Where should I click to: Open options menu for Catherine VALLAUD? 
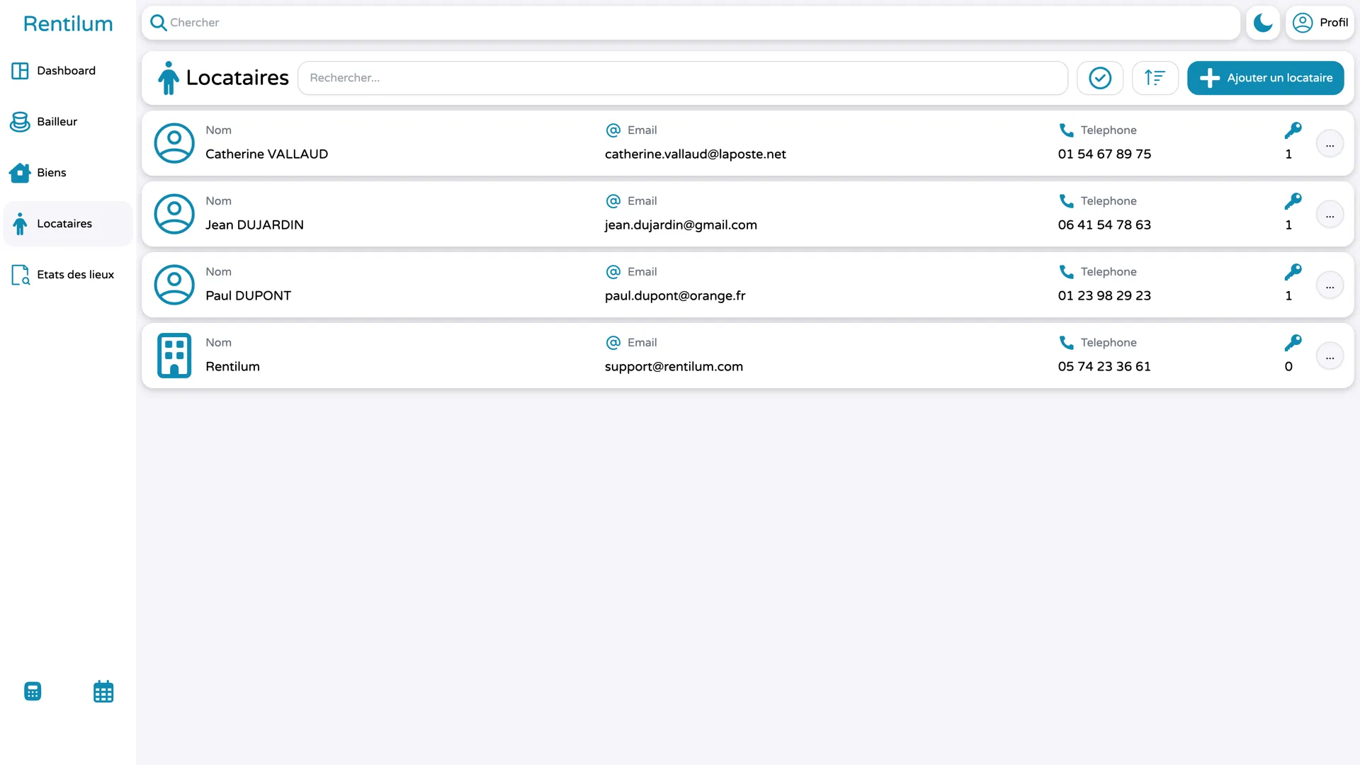(1330, 144)
